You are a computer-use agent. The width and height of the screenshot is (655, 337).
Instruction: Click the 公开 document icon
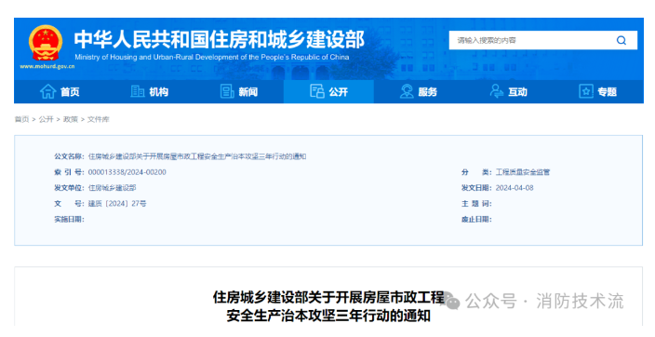(x=317, y=91)
